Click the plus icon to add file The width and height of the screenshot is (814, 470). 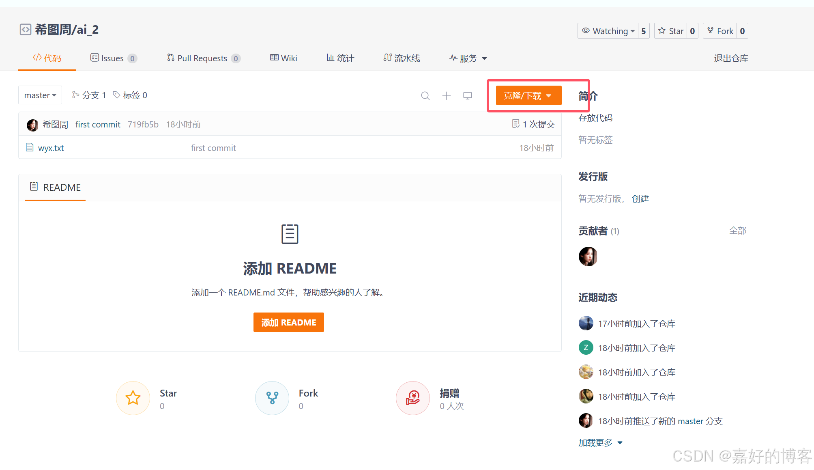point(446,96)
